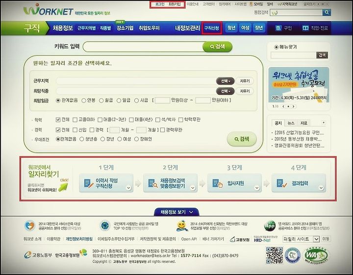
Task: Reset font size with the circle icon
Action: coord(323,4)
